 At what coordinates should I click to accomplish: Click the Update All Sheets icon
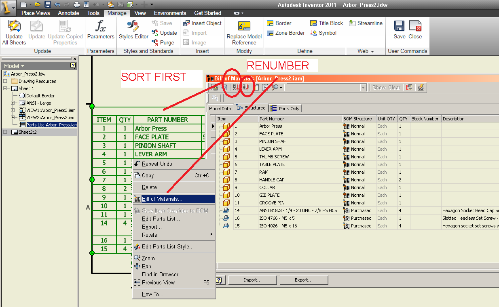pyautogui.click(x=14, y=26)
